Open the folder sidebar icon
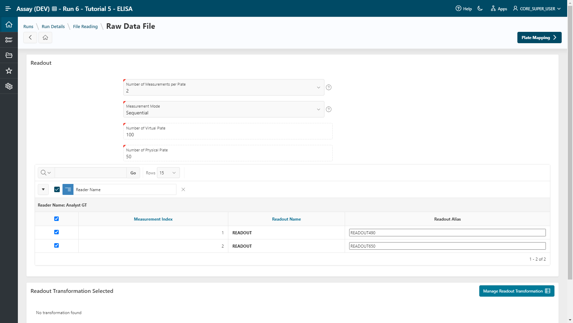The width and height of the screenshot is (573, 323). click(9, 55)
